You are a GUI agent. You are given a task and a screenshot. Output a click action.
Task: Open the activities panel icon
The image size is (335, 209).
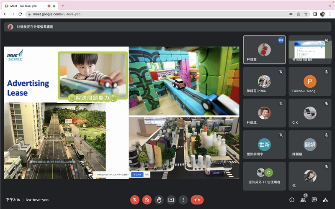click(325, 200)
